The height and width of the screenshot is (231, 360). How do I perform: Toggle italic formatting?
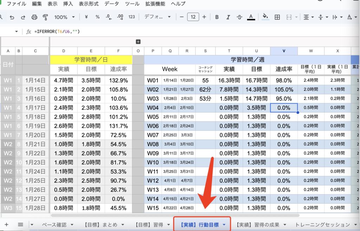(x=228, y=17)
